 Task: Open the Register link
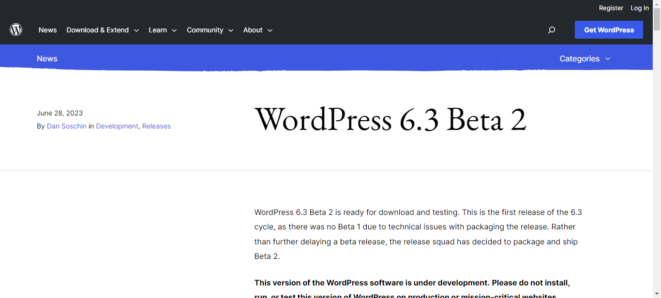(x=611, y=8)
